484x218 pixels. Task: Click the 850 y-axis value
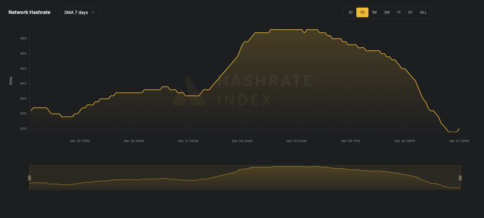[x=23, y=69]
